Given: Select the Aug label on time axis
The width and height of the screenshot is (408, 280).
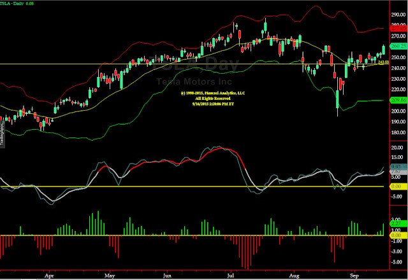Looking at the screenshot, I should (x=294, y=276).
